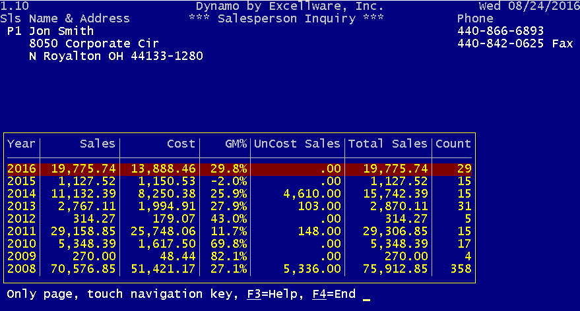580x311 pixels.
Task: Click the Cost column header
Action: (x=181, y=144)
